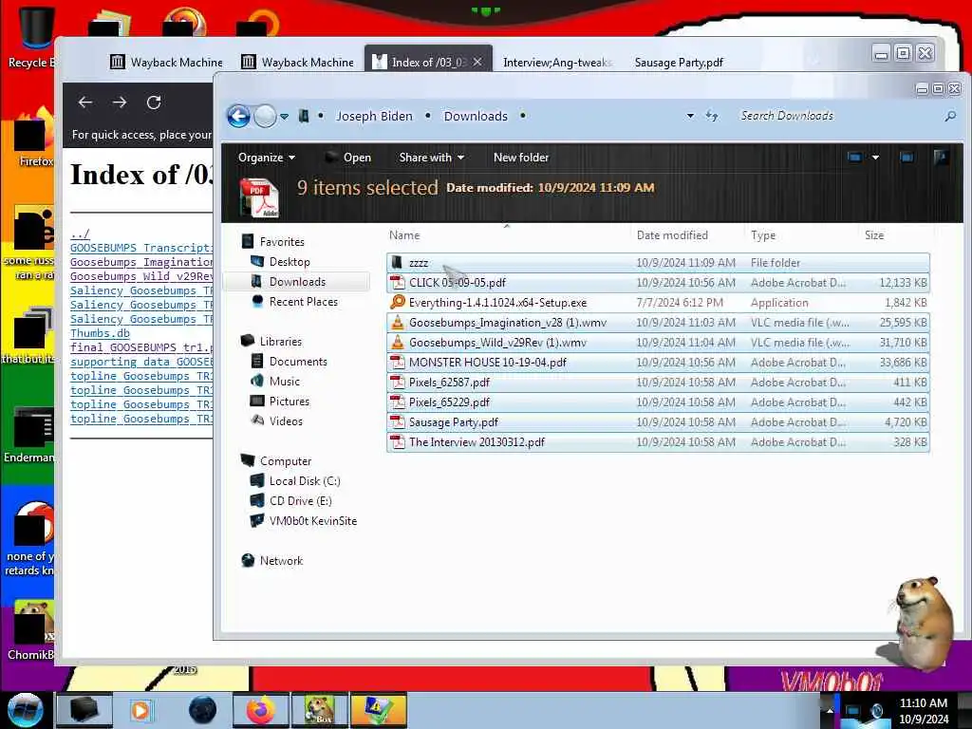972x729 pixels.
Task: Click the search magnifier icon
Action: tap(950, 116)
